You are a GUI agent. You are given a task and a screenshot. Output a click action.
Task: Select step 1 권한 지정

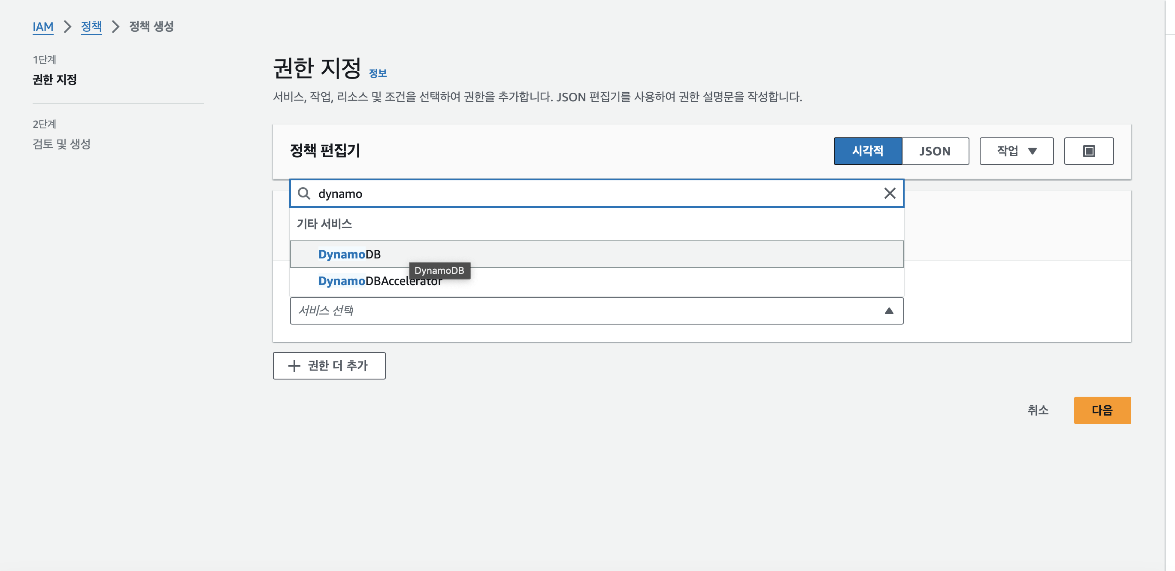point(55,79)
